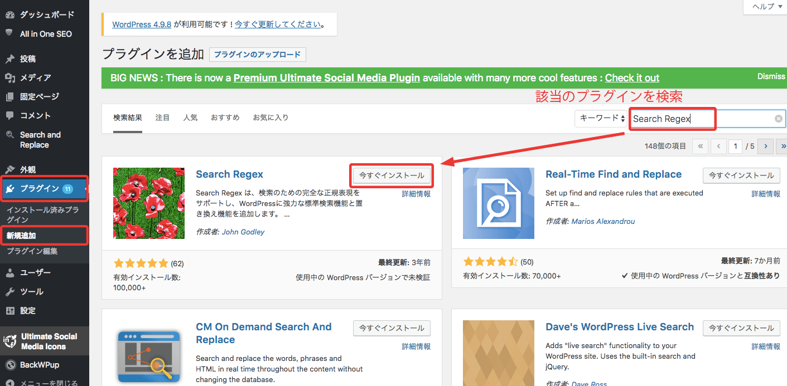Image resolution: width=787 pixels, height=386 pixels.
Task: Switch to the Popular (人気) tab
Action: pyautogui.click(x=190, y=118)
